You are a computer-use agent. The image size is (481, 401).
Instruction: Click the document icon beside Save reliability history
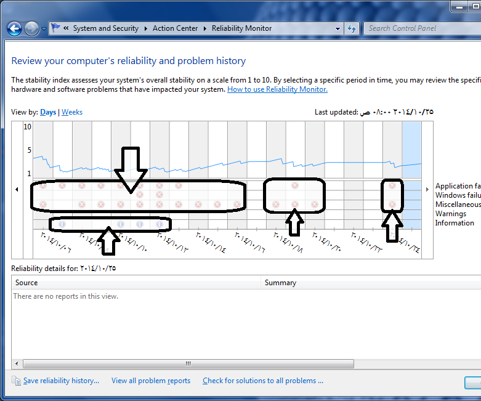tap(16, 381)
